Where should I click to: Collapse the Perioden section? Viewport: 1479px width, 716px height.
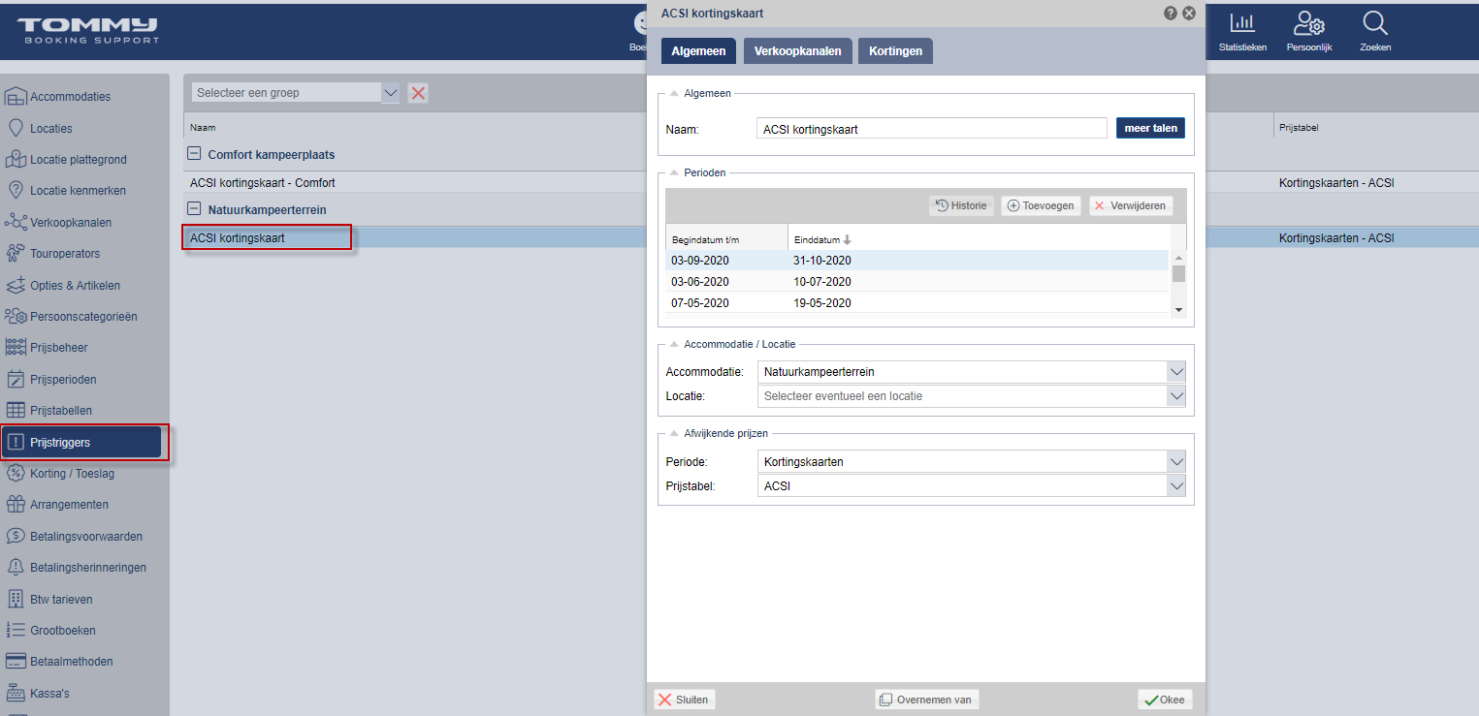point(674,172)
